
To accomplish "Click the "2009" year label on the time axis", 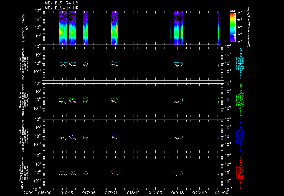I will coord(28,193).
